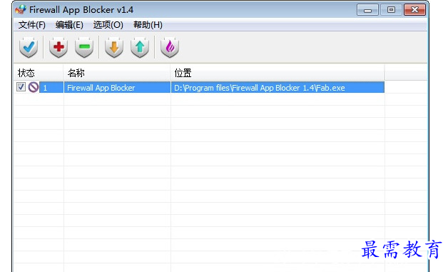Viewport: 448px width, 272px height.
Task: Close the Firewall App Blocker window
Action: tap(415, 10)
